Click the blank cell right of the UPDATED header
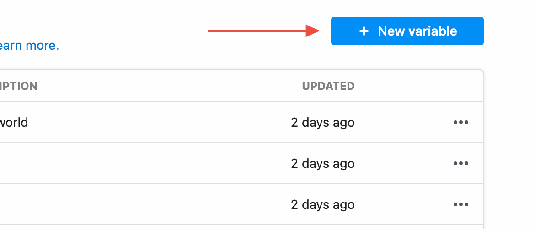Screen dimensions: 535x229 pos(419,86)
